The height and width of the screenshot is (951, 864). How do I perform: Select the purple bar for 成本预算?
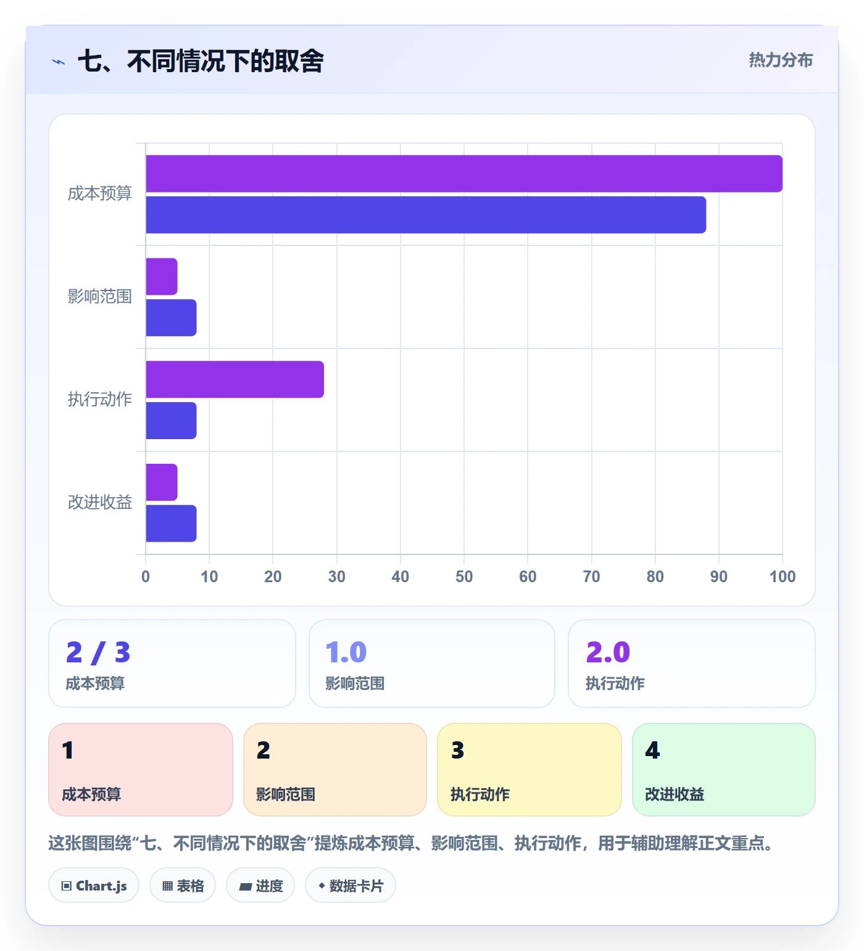coord(464,173)
